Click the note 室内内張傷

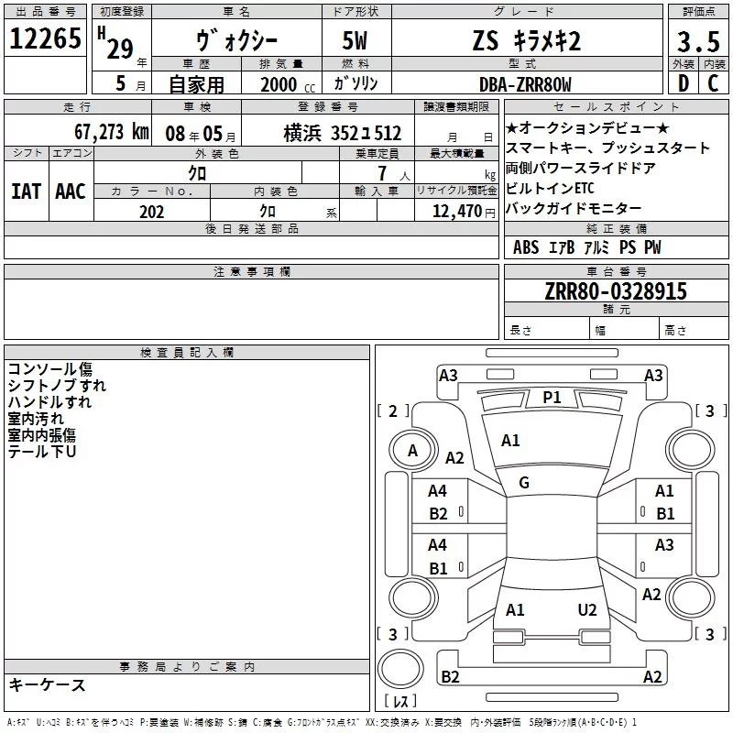pyautogui.click(x=41, y=435)
